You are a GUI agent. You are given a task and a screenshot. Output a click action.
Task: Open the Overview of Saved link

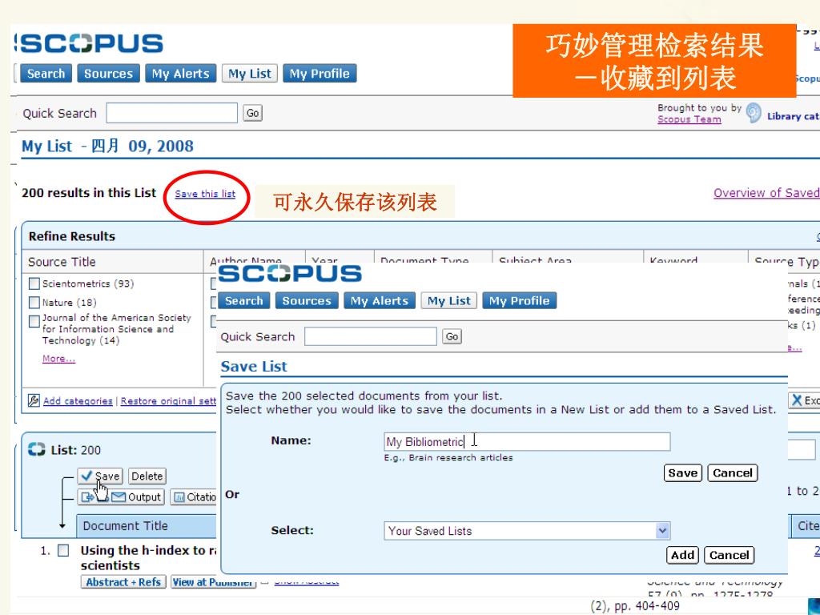[766, 193]
